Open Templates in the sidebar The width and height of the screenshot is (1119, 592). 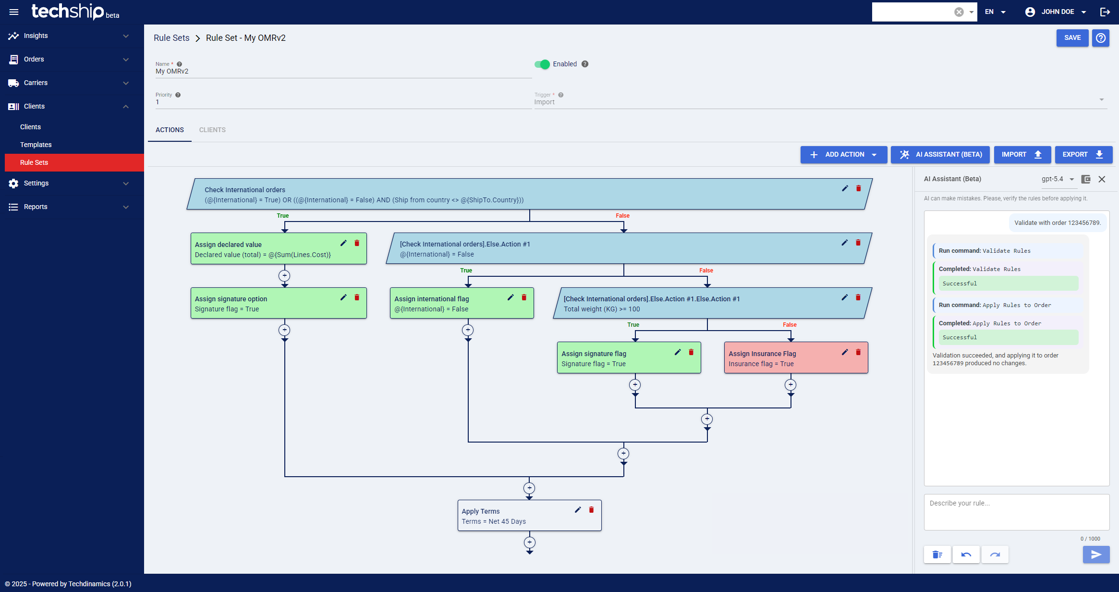click(x=36, y=145)
